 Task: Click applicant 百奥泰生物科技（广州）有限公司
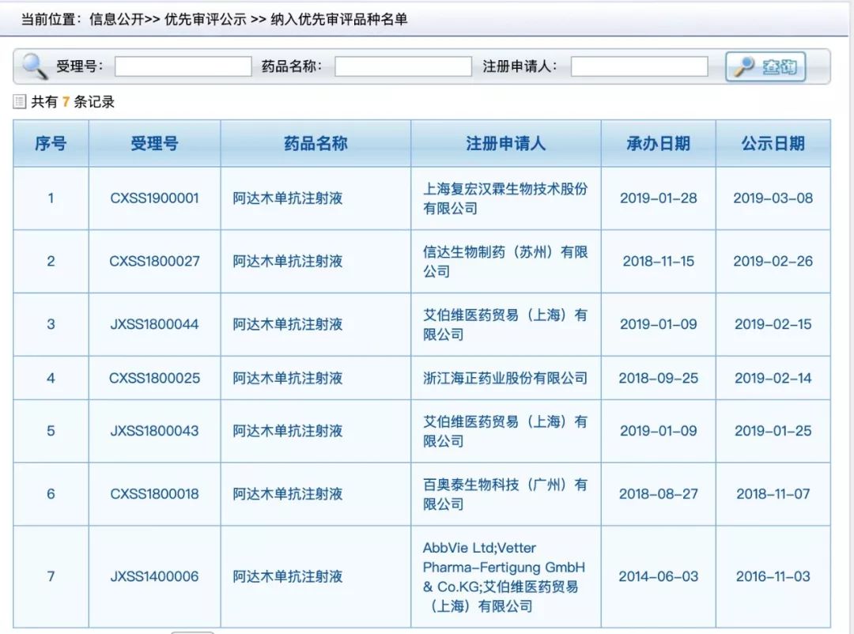click(505, 494)
